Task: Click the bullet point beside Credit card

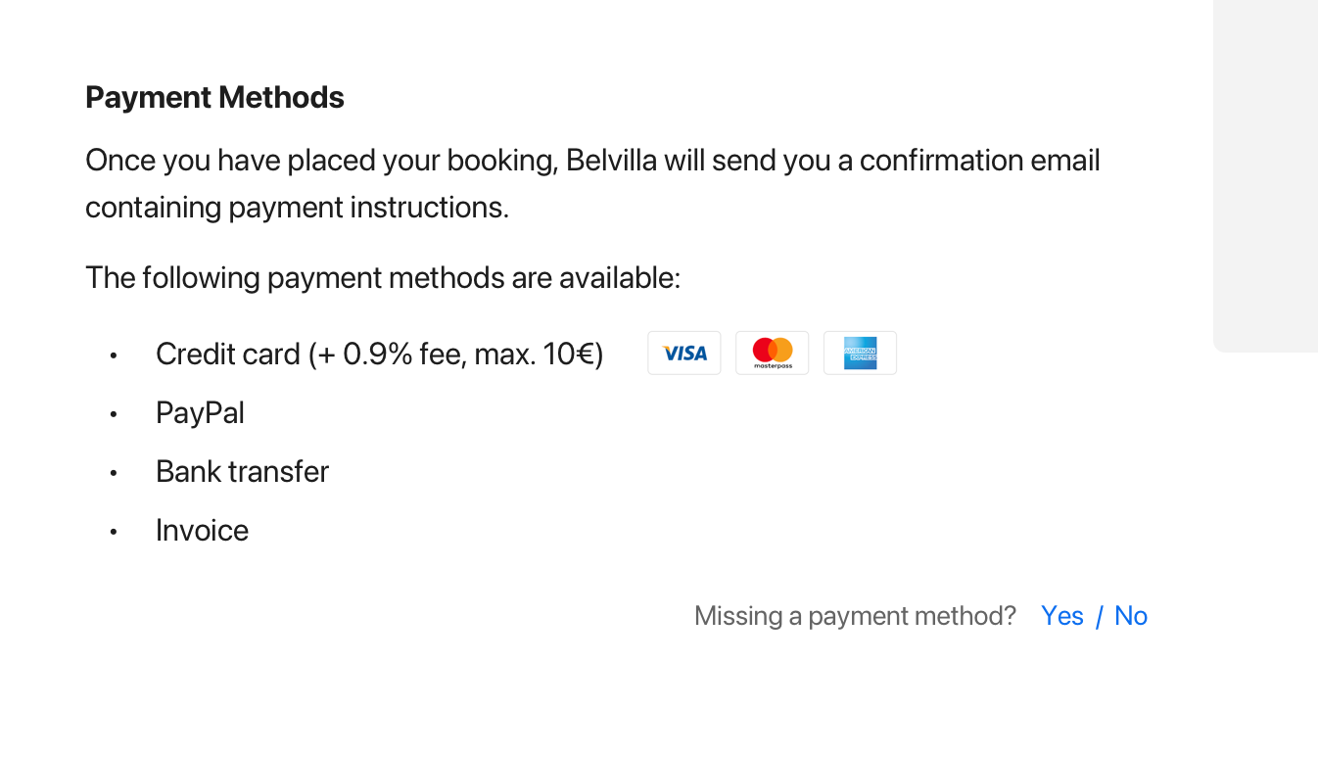Action: tap(114, 355)
